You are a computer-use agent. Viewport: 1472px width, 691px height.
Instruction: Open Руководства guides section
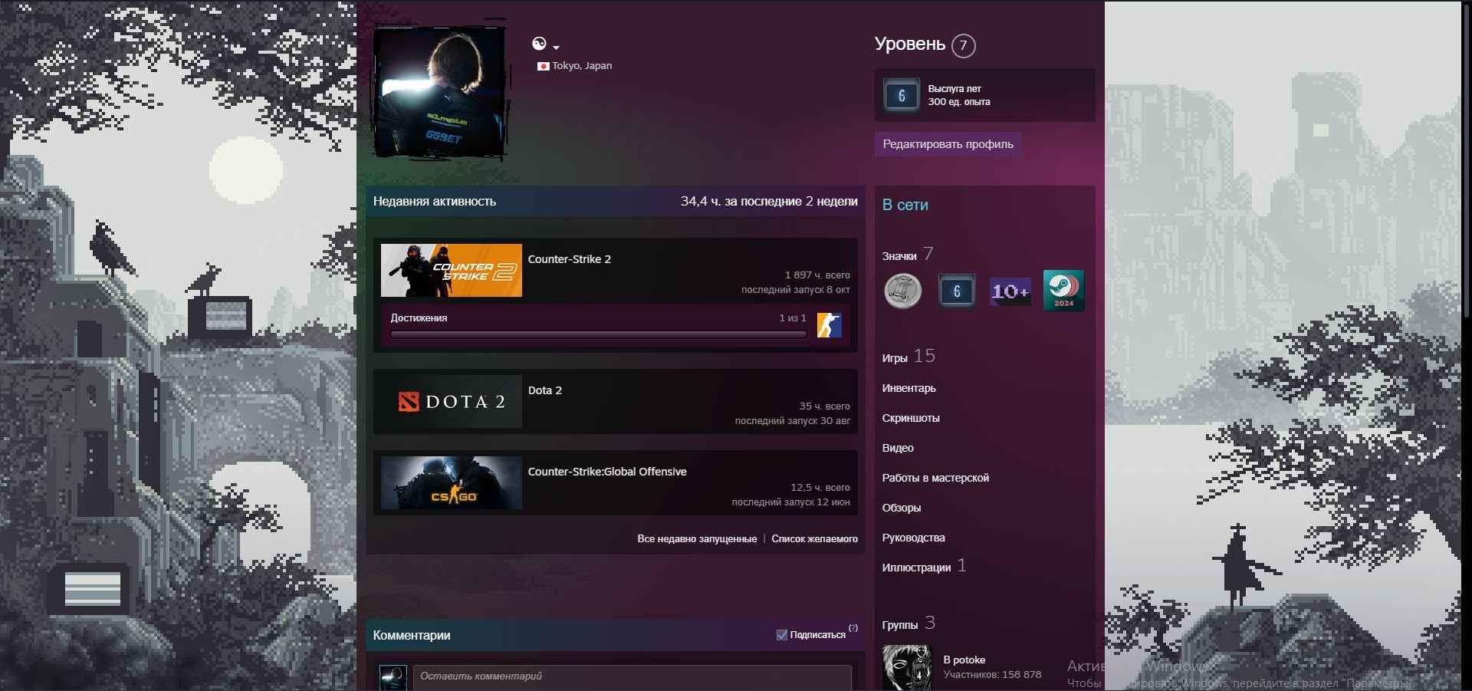[x=913, y=538]
